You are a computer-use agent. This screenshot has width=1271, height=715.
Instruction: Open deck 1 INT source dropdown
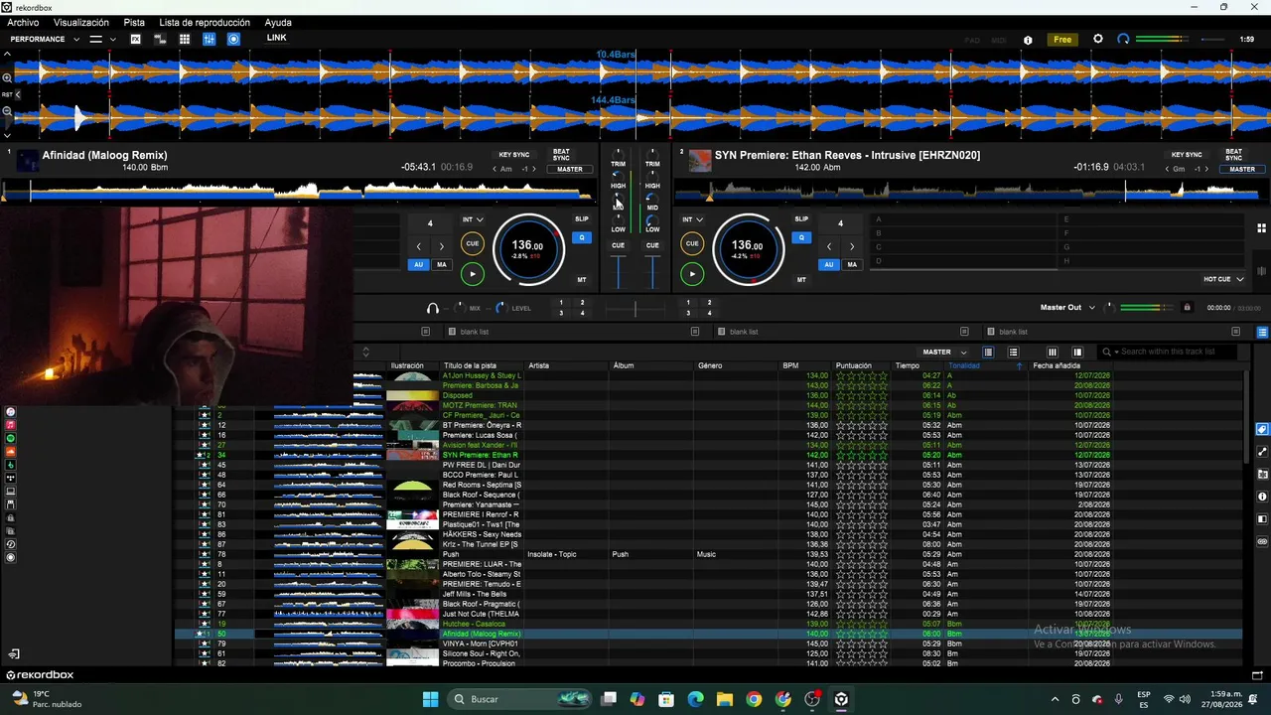click(473, 219)
